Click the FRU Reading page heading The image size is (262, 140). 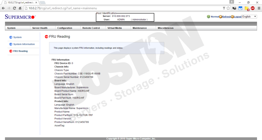coord(60,36)
